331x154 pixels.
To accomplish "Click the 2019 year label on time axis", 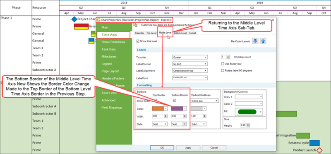I will (x=260, y=3).
